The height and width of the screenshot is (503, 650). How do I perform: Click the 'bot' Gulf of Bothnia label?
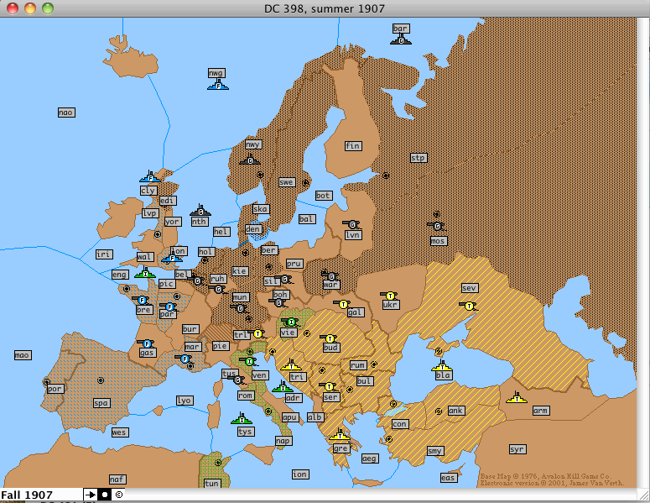(324, 196)
